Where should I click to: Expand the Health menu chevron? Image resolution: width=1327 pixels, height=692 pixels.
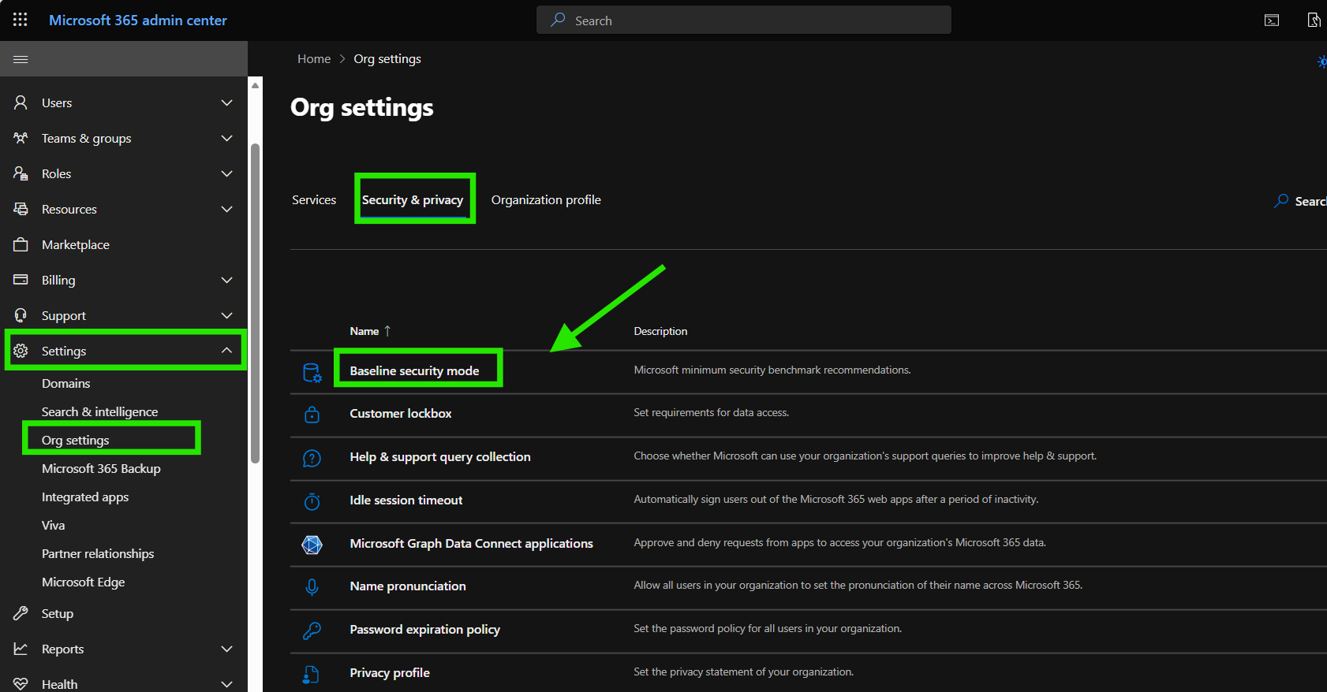pyautogui.click(x=227, y=684)
